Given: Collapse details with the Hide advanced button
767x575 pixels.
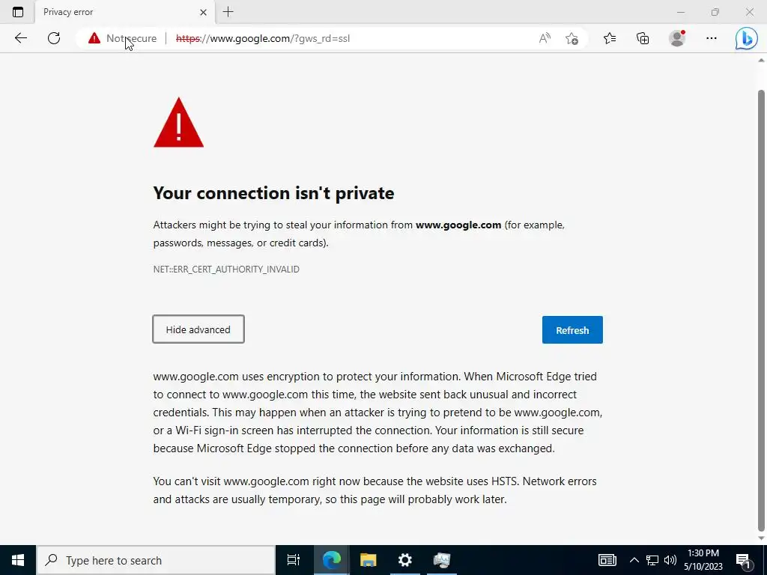Looking at the screenshot, I should click(198, 329).
